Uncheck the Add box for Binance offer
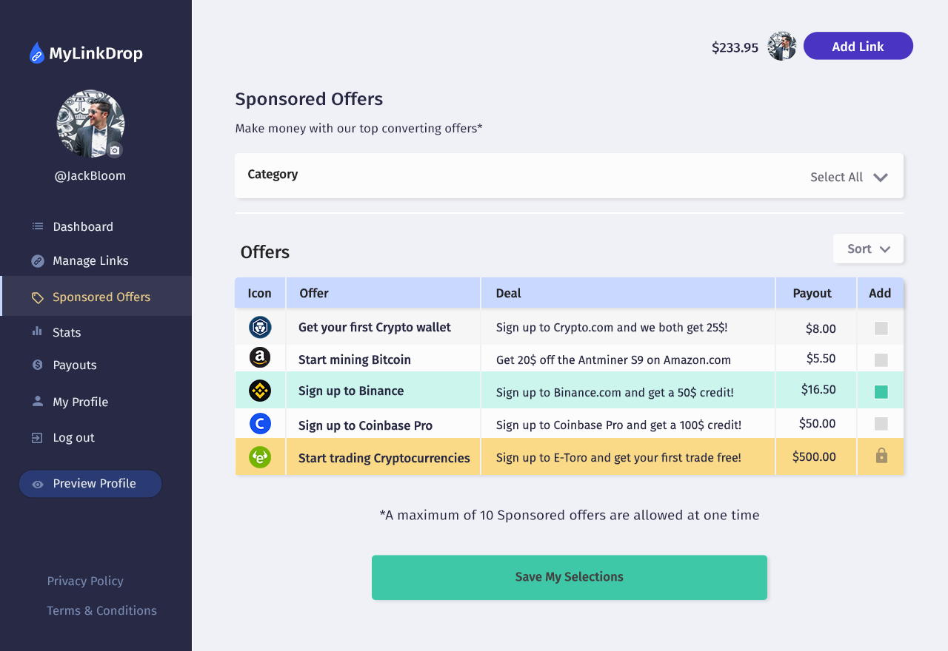Screen dimensions: 948x651 tap(881, 392)
